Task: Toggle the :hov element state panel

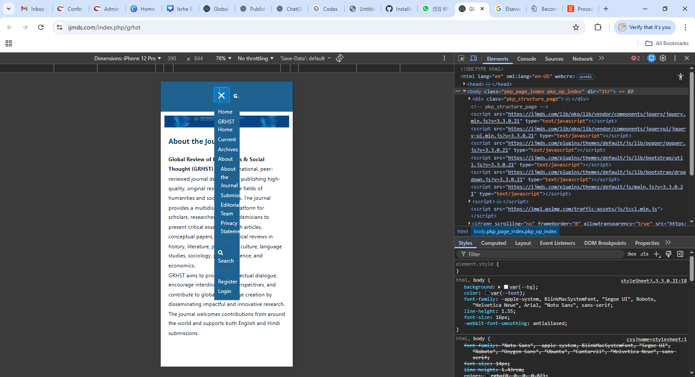Action: (632, 254)
